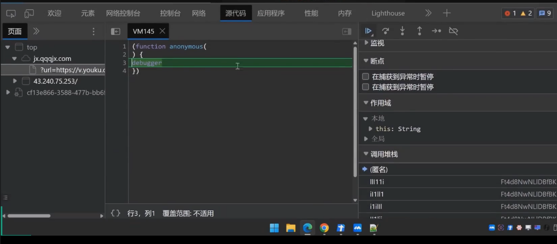Click the Step out of function icon
This screenshot has height=244, width=557.
point(419,31)
